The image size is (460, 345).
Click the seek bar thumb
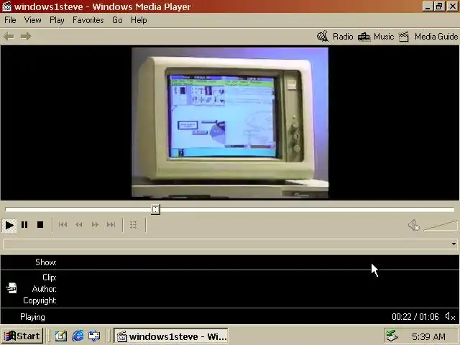click(x=155, y=209)
